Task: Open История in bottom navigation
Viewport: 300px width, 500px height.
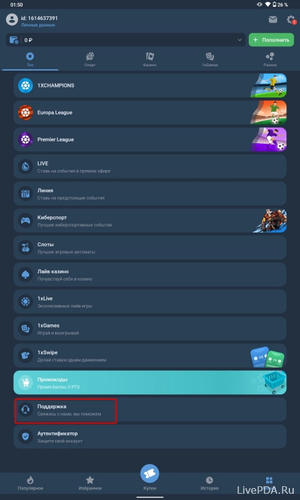Action: point(209,483)
